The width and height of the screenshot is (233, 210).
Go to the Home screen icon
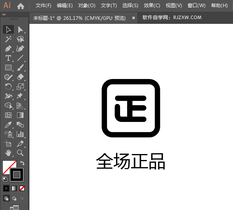21,6
